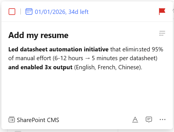Open the due date 01/01/2026 picker
The image size is (174, 132).
pyautogui.click(x=50, y=12)
